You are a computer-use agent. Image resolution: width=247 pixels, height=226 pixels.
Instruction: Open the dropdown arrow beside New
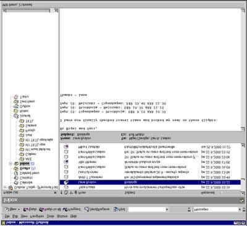19,209
